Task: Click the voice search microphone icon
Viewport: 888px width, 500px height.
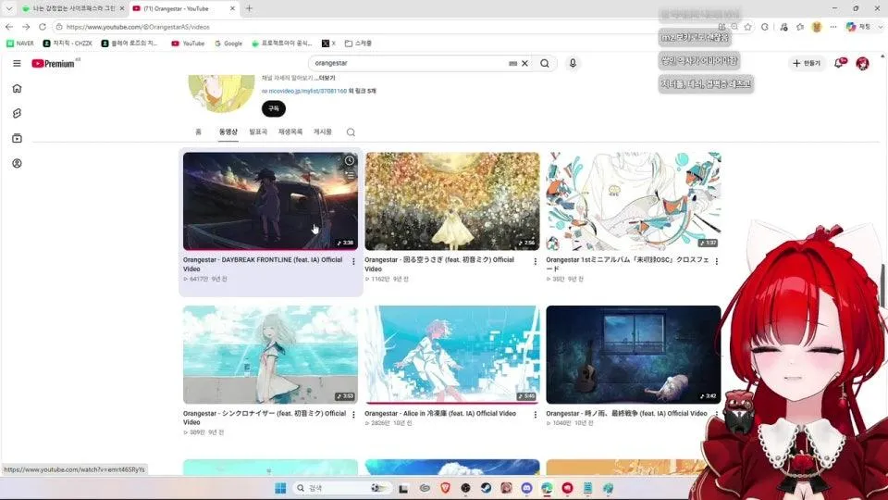Action: 573,64
